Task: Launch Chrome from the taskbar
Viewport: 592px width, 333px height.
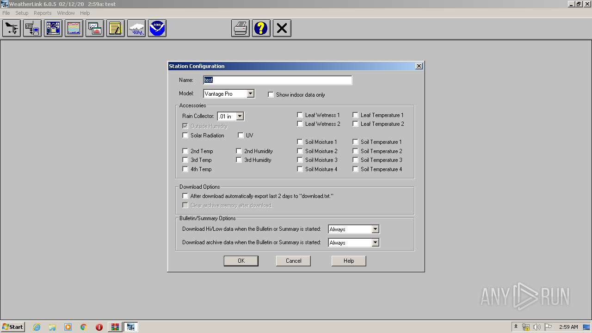Action: 84,327
